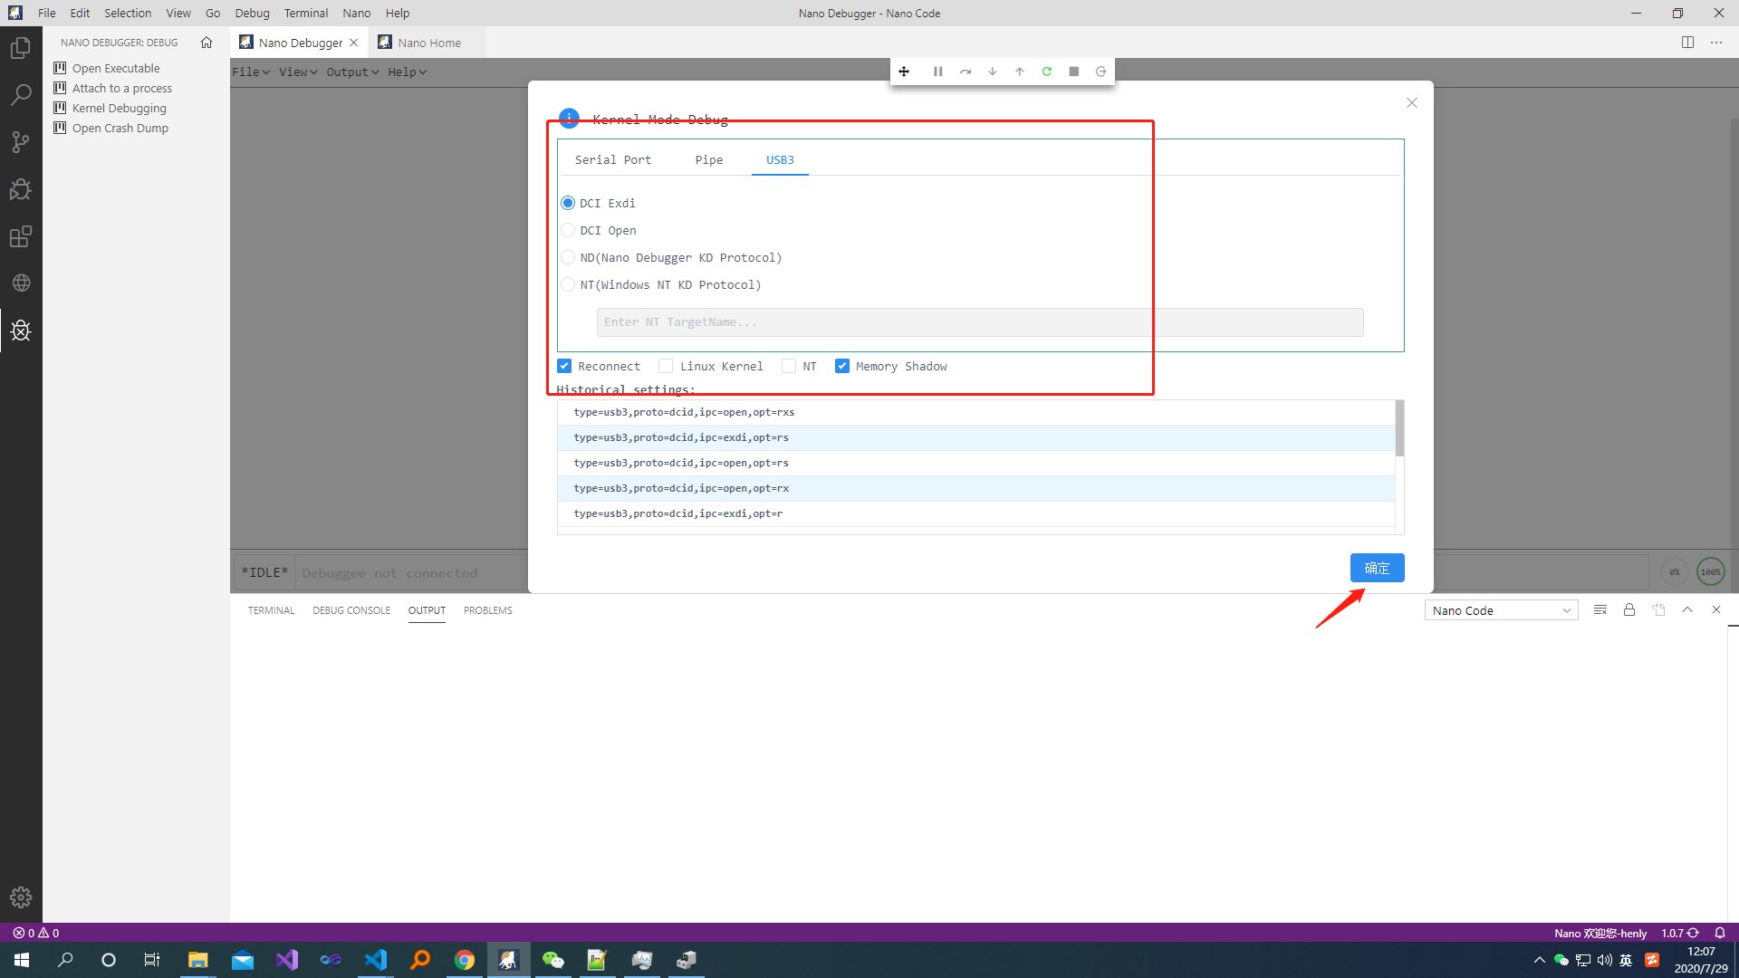1739x978 pixels.
Task: Select the DCI Exdi radio option
Action: click(x=568, y=203)
